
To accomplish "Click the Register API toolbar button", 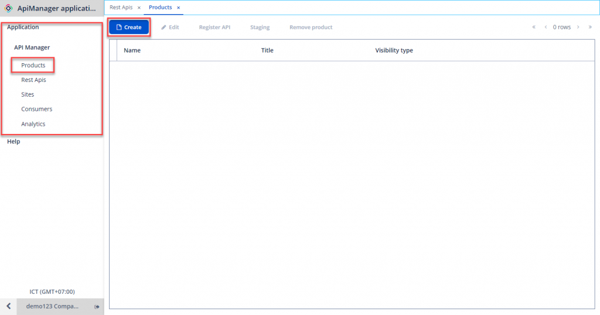I will tap(214, 28).
